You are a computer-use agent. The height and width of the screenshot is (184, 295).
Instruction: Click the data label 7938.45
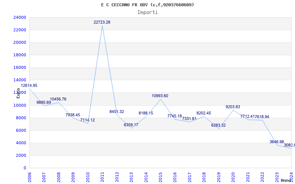point(73,115)
